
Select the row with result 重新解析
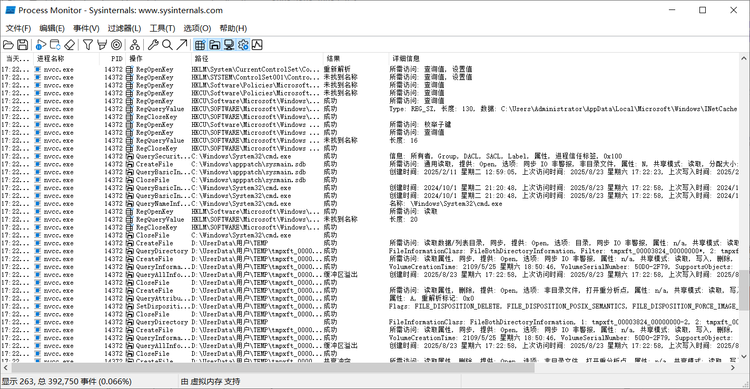point(370,69)
